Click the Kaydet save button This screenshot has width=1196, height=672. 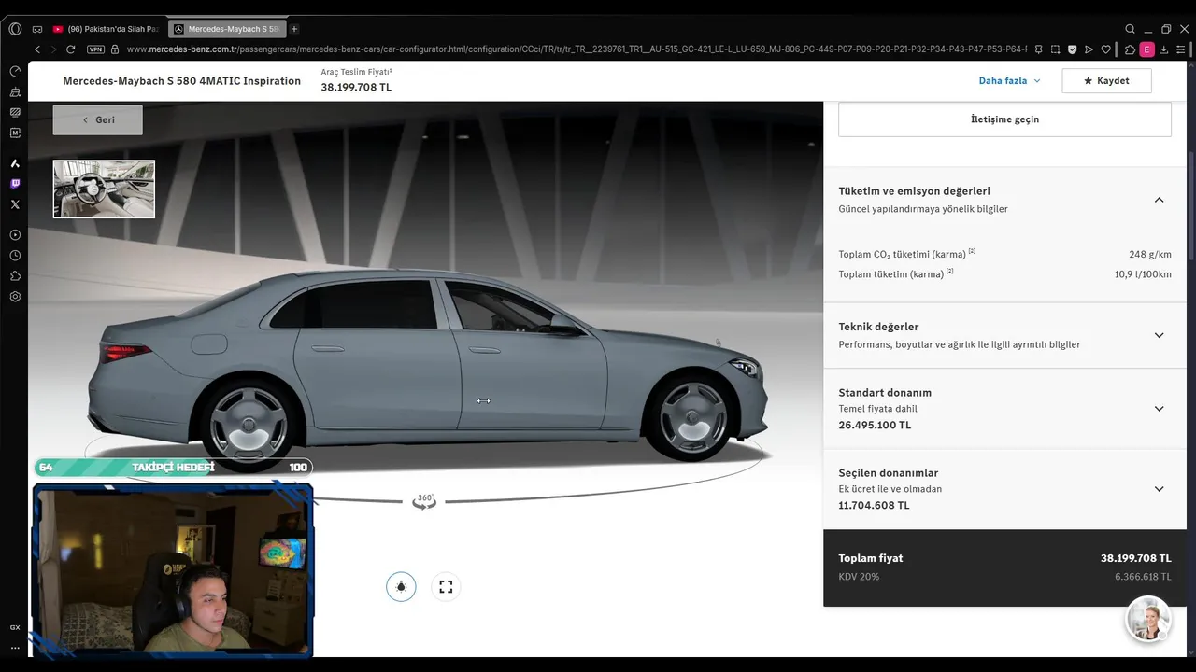(1106, 81)
